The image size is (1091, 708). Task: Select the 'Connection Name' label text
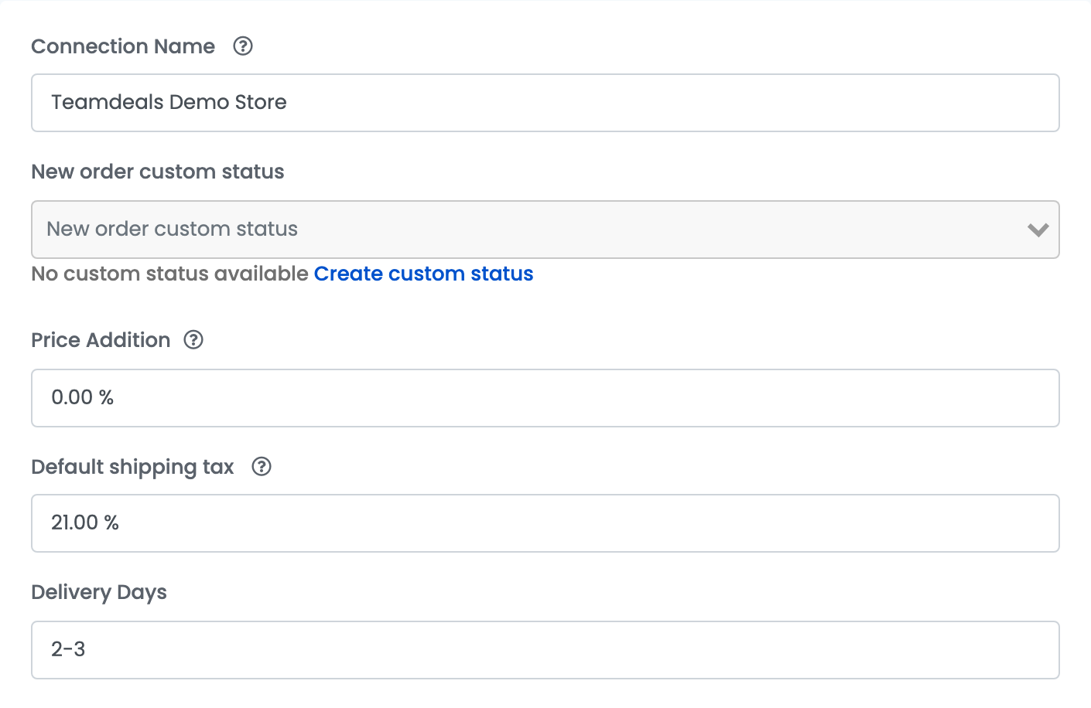click(x=123, y=46)
